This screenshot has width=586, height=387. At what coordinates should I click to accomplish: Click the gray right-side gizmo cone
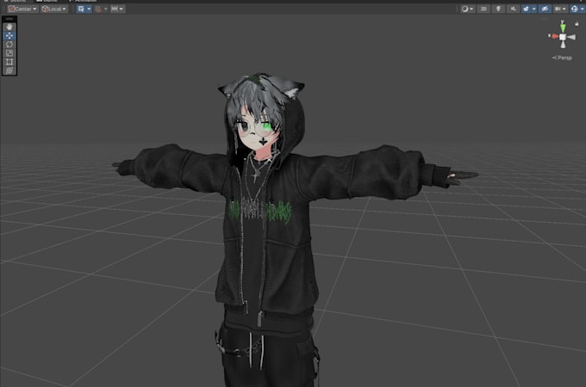coord(571,37)
